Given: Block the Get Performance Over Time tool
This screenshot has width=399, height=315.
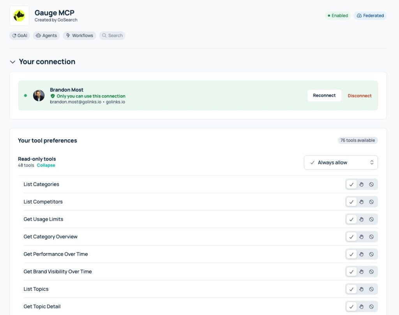Looking at the screenshot, I should (x=371, y=254).
